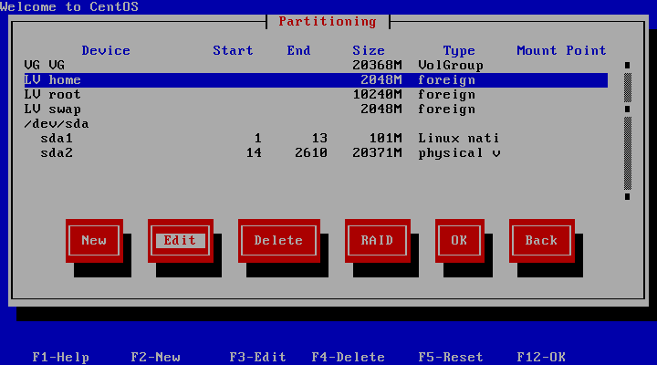Click the F4-Delete shortcut hint

click(x=348, y=357)
